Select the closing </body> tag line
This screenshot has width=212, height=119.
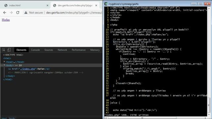click(10, 76)
